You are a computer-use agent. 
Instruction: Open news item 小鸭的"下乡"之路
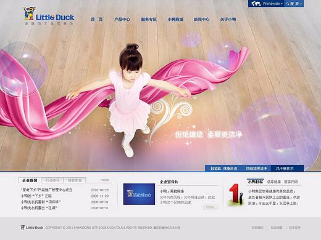[36, 196]
